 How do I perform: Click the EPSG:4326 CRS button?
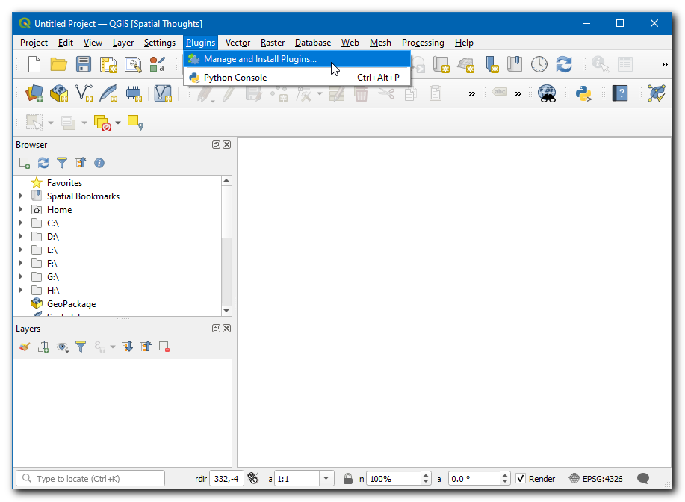[x=596, y=479]
